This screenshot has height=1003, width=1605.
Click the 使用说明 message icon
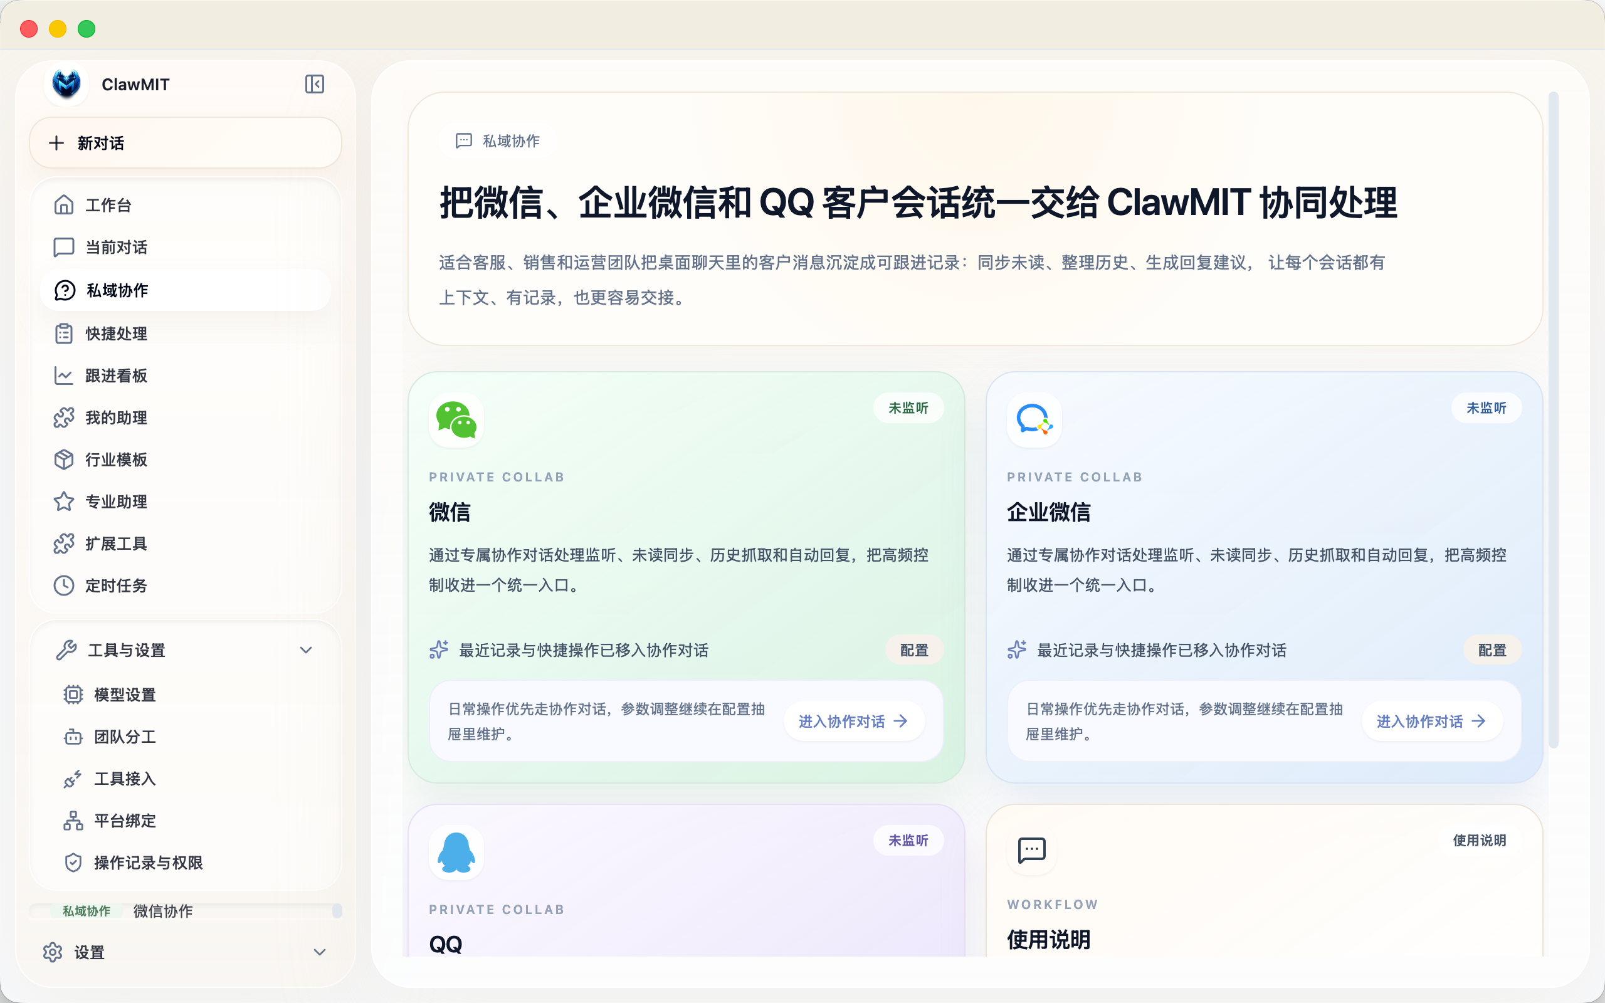[x=1032, y=850]
